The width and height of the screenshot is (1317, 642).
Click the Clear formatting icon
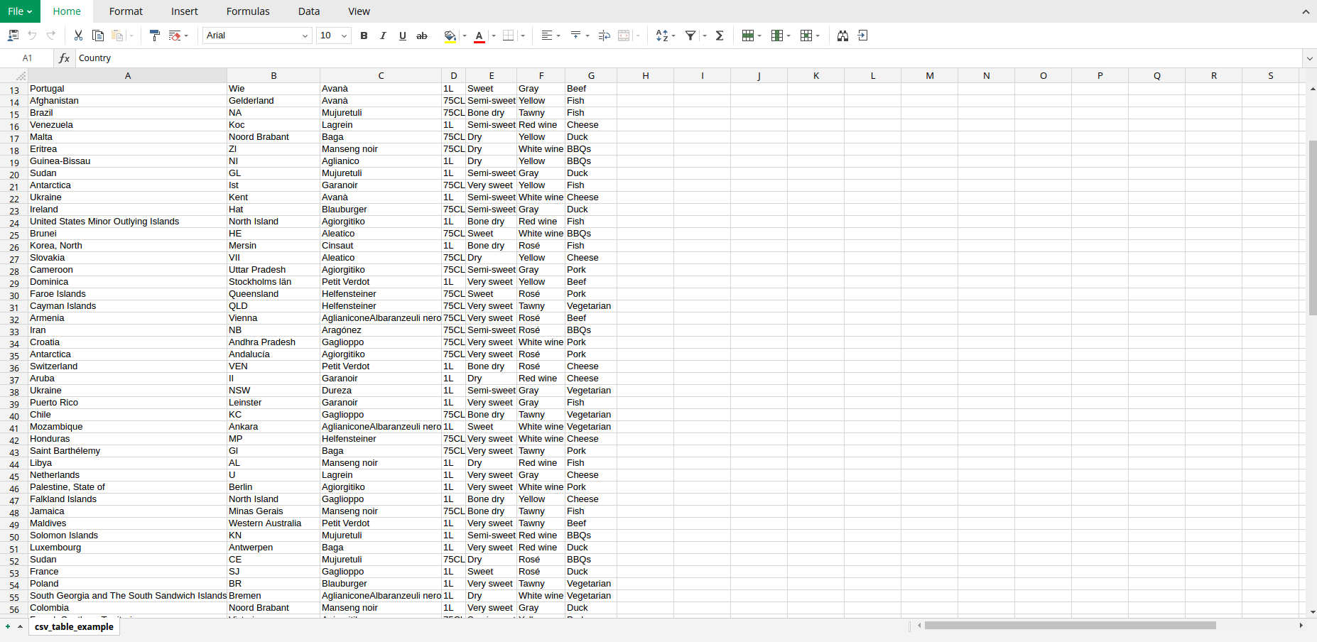pyautogui.click(x=174, y=36)
